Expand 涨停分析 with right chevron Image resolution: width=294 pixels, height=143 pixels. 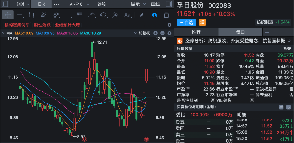tap(290, 41)
